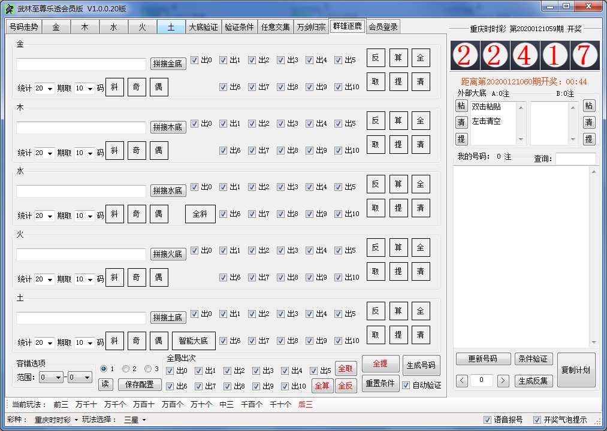The width and height of the screenshot is (607, 431).
Task: Click the 斜 button in the 火 section
Action: (x=114, y=277)
